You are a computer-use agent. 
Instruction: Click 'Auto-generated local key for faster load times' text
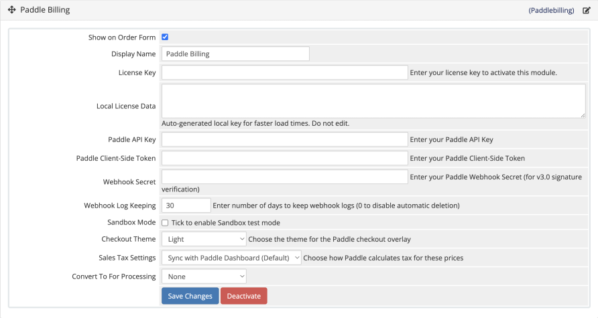[255, 123]
